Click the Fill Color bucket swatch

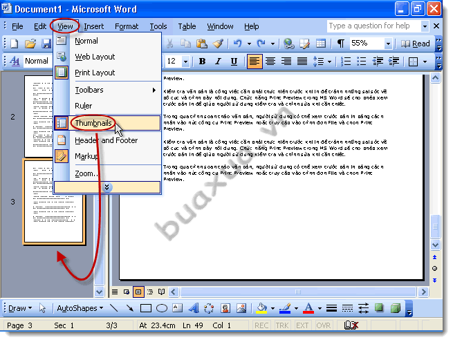(261, 308)
